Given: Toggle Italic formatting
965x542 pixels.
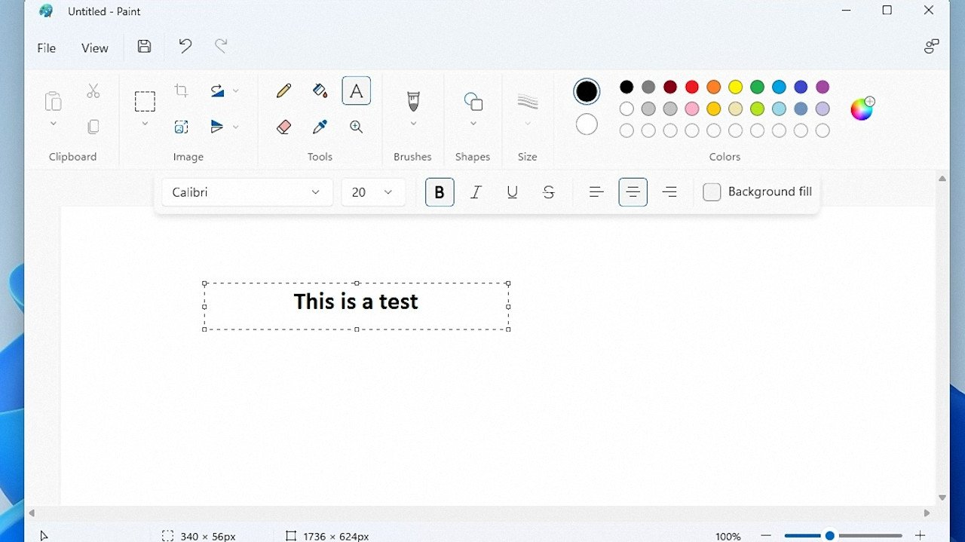Looking at the screenshot, I should pos(476,192).
